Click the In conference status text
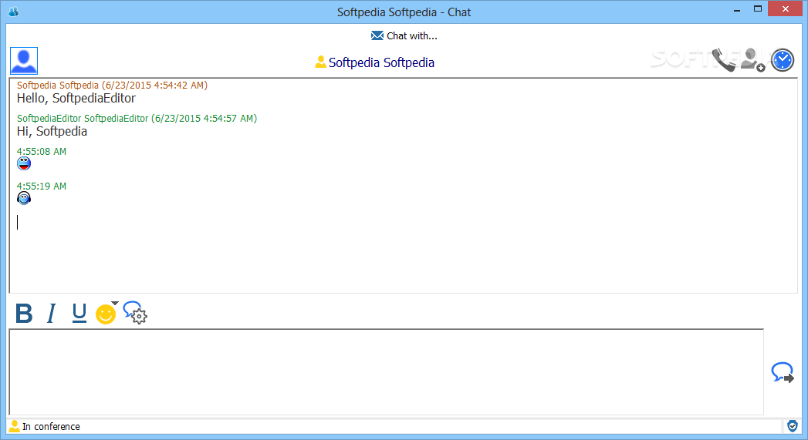The width and height of the screenshot is (808, 440). point(51,427)
